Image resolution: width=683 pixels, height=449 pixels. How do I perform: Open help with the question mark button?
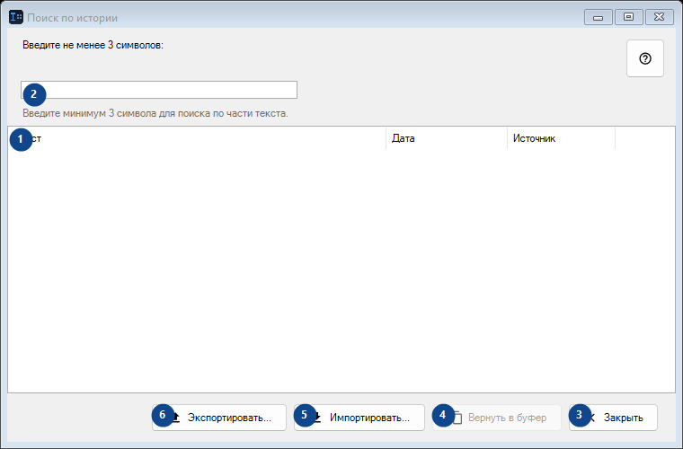coord(644,58)
